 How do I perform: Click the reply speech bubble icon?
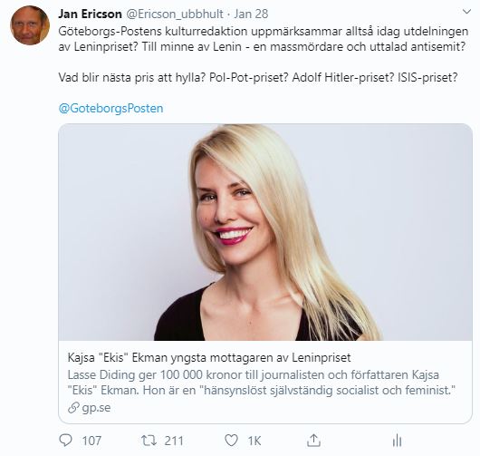coord(65,441)
